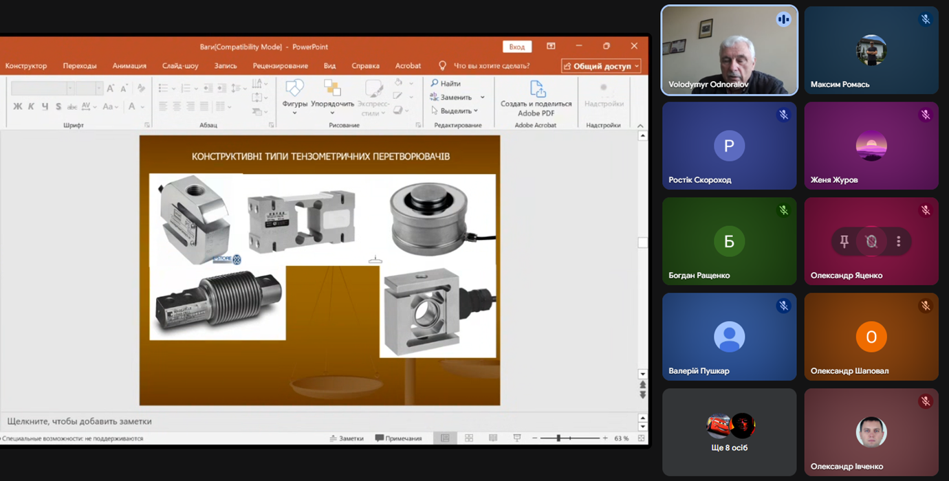Image resolution: width=949 pixels, height=481 pixels.
Task: Switch to the Рецензирование tab
Action: [x=280, y=66]
